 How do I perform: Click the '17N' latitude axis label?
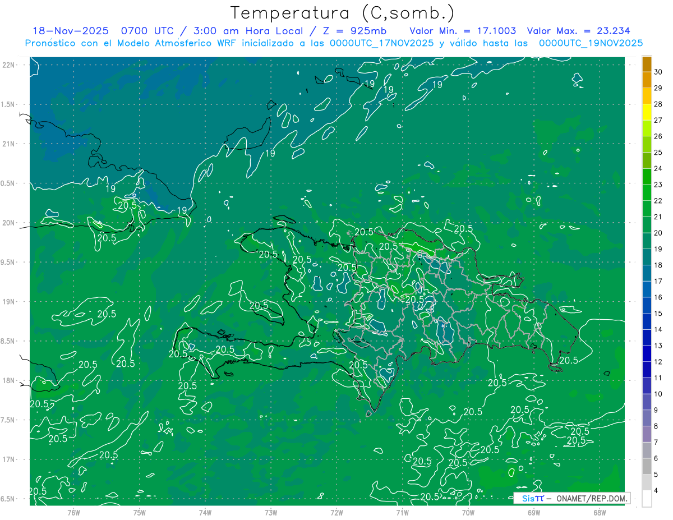(9, 459)
